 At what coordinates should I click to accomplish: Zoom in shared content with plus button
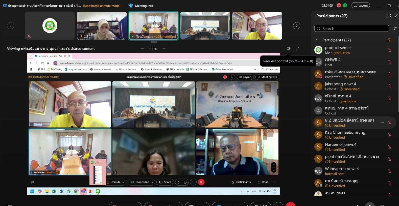tap(164, 49)
